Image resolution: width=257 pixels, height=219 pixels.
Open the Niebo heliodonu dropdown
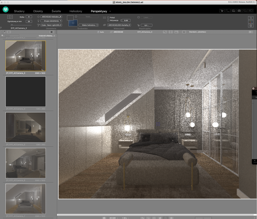click(x=89, y=25)
